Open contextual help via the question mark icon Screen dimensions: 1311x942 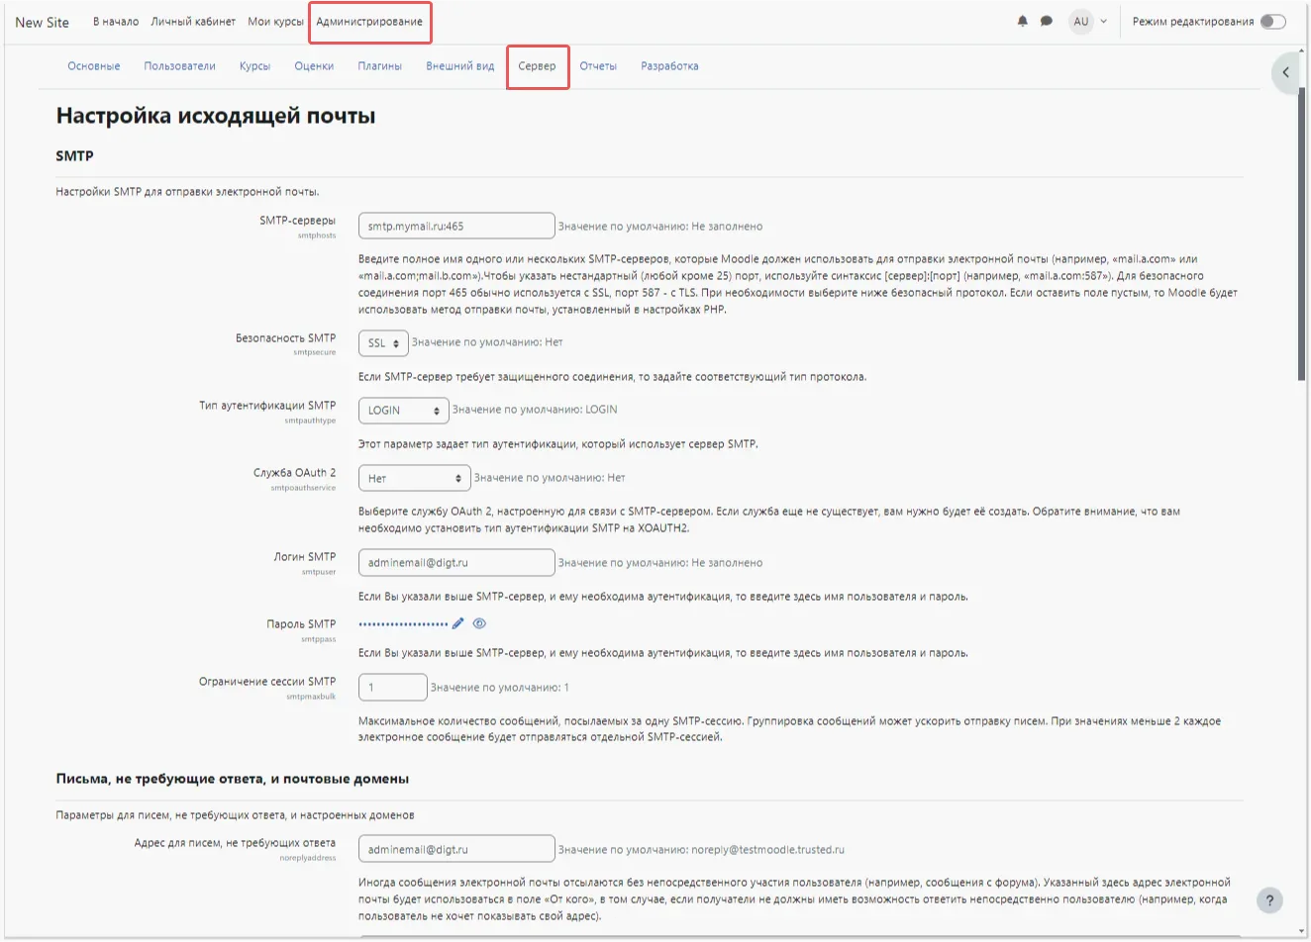click(x=1270, y=900)
